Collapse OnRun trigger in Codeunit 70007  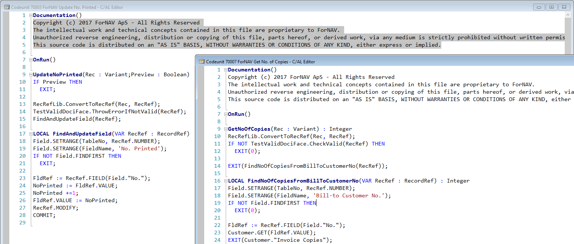(226, 114)
